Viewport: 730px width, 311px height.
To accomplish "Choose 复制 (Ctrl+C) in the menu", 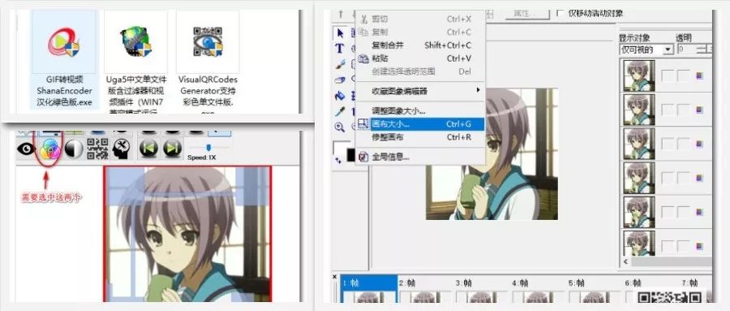I will point(421,32).
